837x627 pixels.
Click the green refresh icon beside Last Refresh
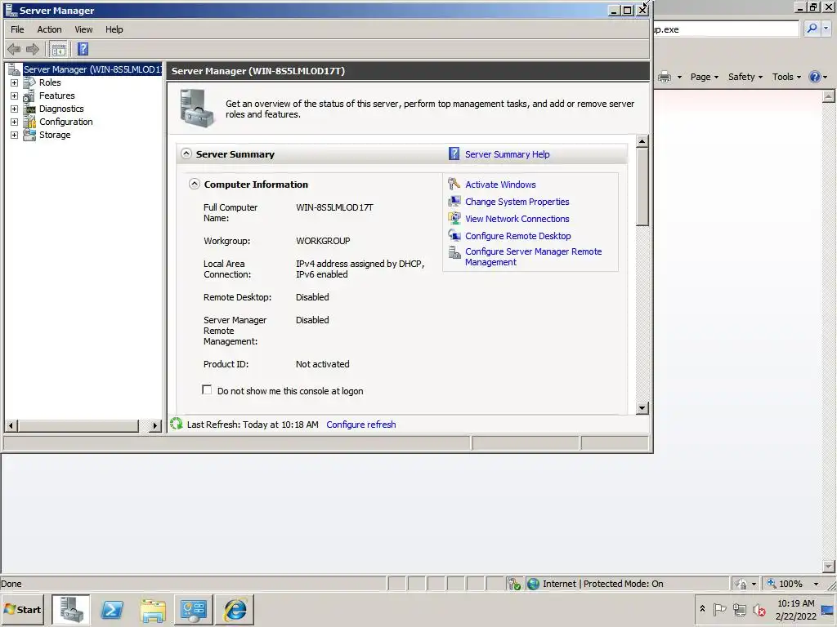click(177, 424)
